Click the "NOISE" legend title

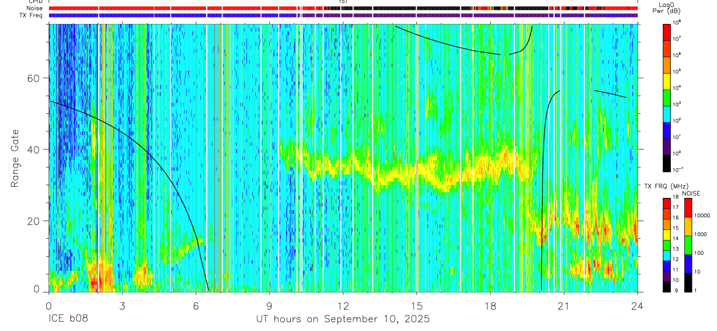point(691,193)
